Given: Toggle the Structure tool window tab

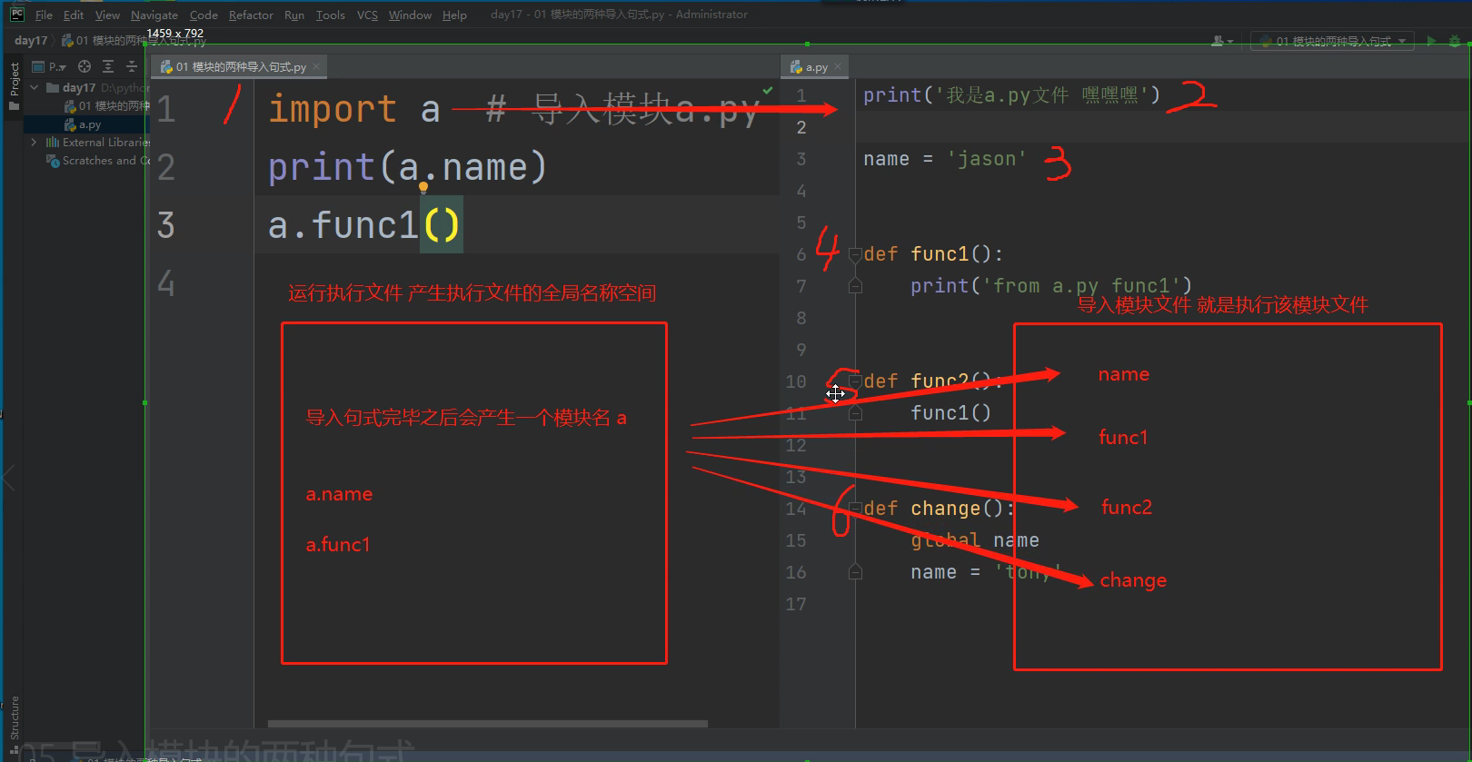Looking at the screenshot, I should 14,717.
